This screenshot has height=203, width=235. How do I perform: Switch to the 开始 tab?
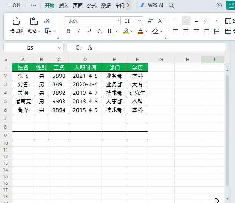50,6
